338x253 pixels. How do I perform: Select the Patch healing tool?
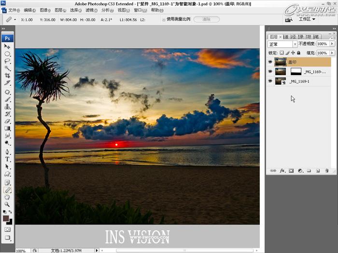7,92
